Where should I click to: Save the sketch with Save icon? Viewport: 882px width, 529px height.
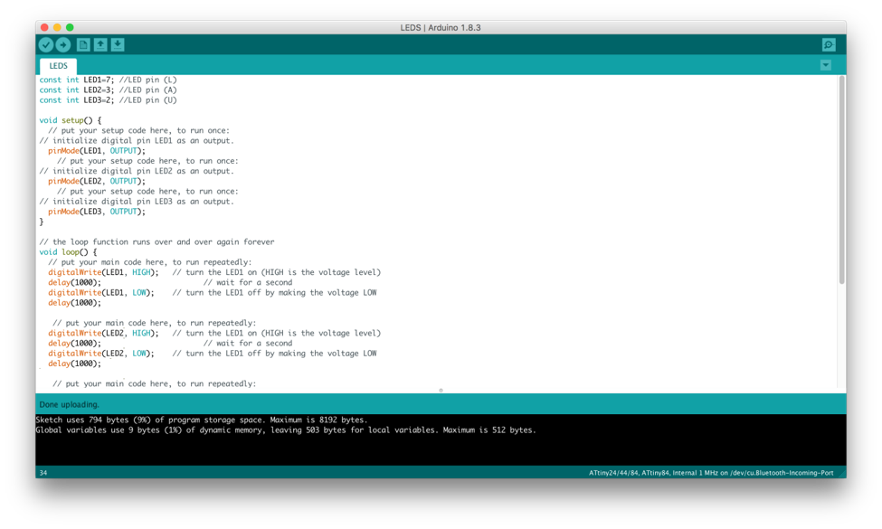pyautogui.click(x=118, y=44)
